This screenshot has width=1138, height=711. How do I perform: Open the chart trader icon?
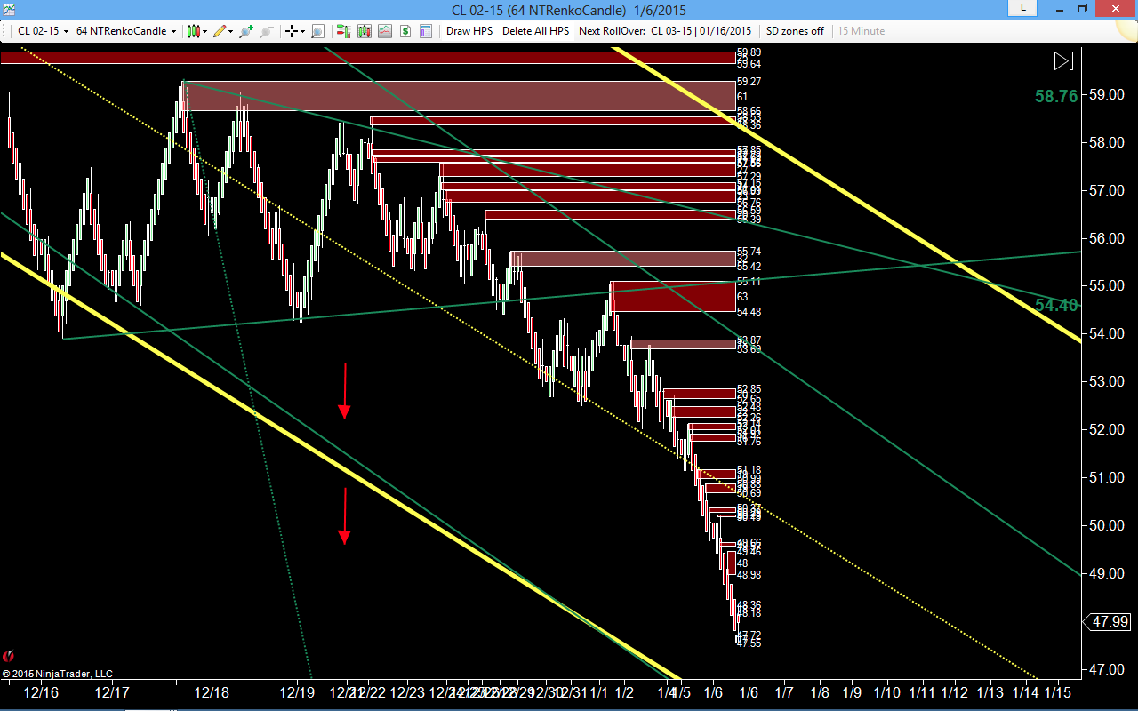click(x=343, y=31)
